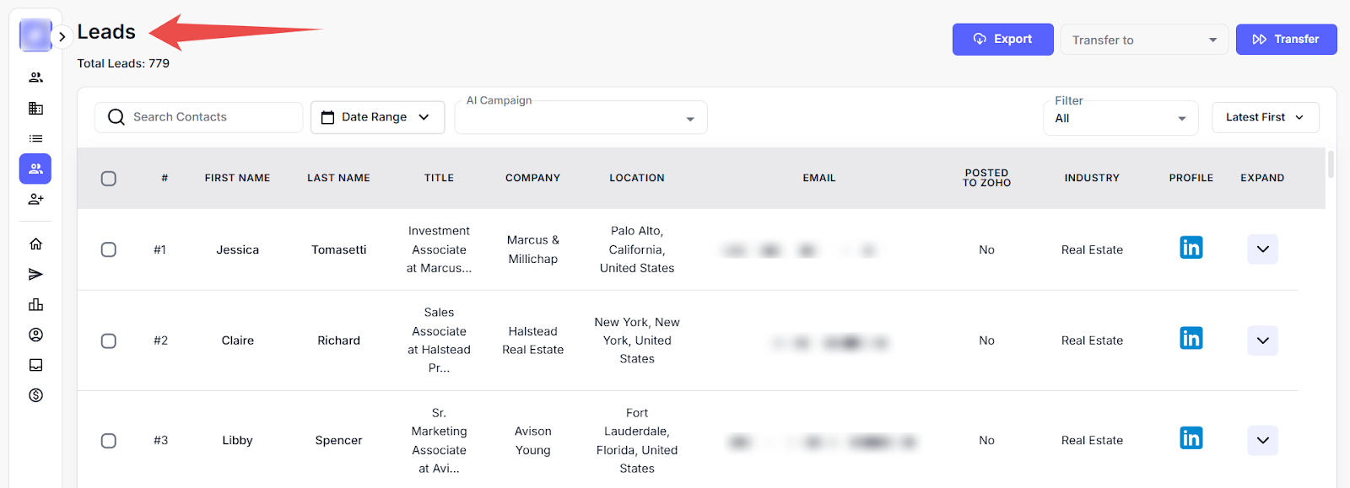Open Jessica Tomasetti's LinkedIn profile icon
The height and width of the screenshot is (488, 1350).
[1191, 248]
